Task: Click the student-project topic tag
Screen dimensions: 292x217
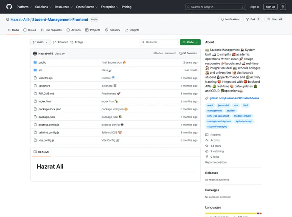Action: 242,116
